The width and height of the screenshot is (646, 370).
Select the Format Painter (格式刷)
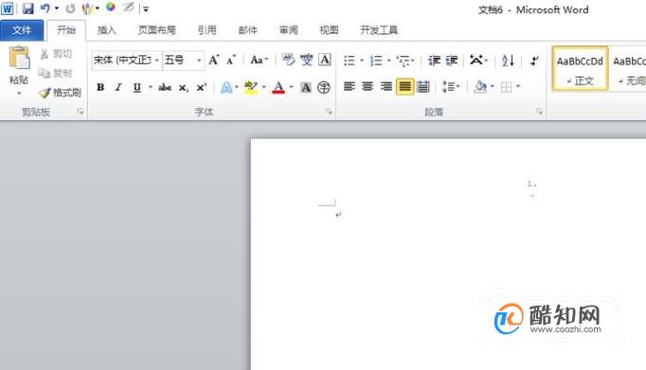(x=60, y=93)
